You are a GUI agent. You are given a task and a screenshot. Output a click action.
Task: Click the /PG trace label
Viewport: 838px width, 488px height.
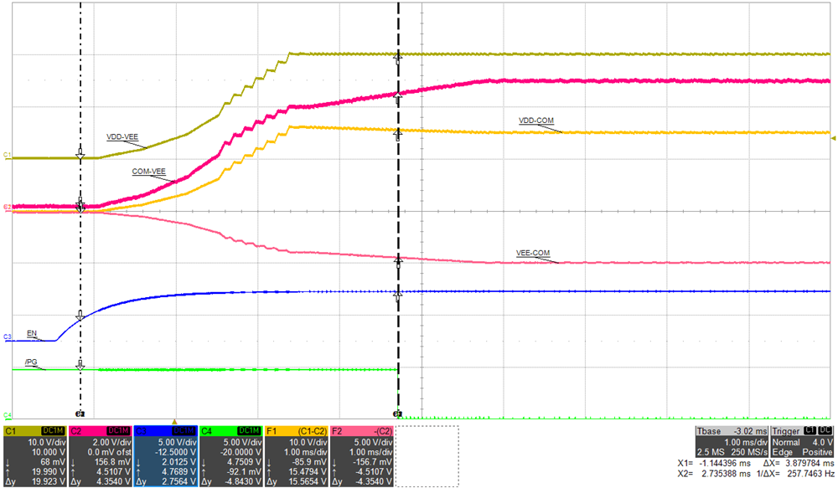(32, 360)
